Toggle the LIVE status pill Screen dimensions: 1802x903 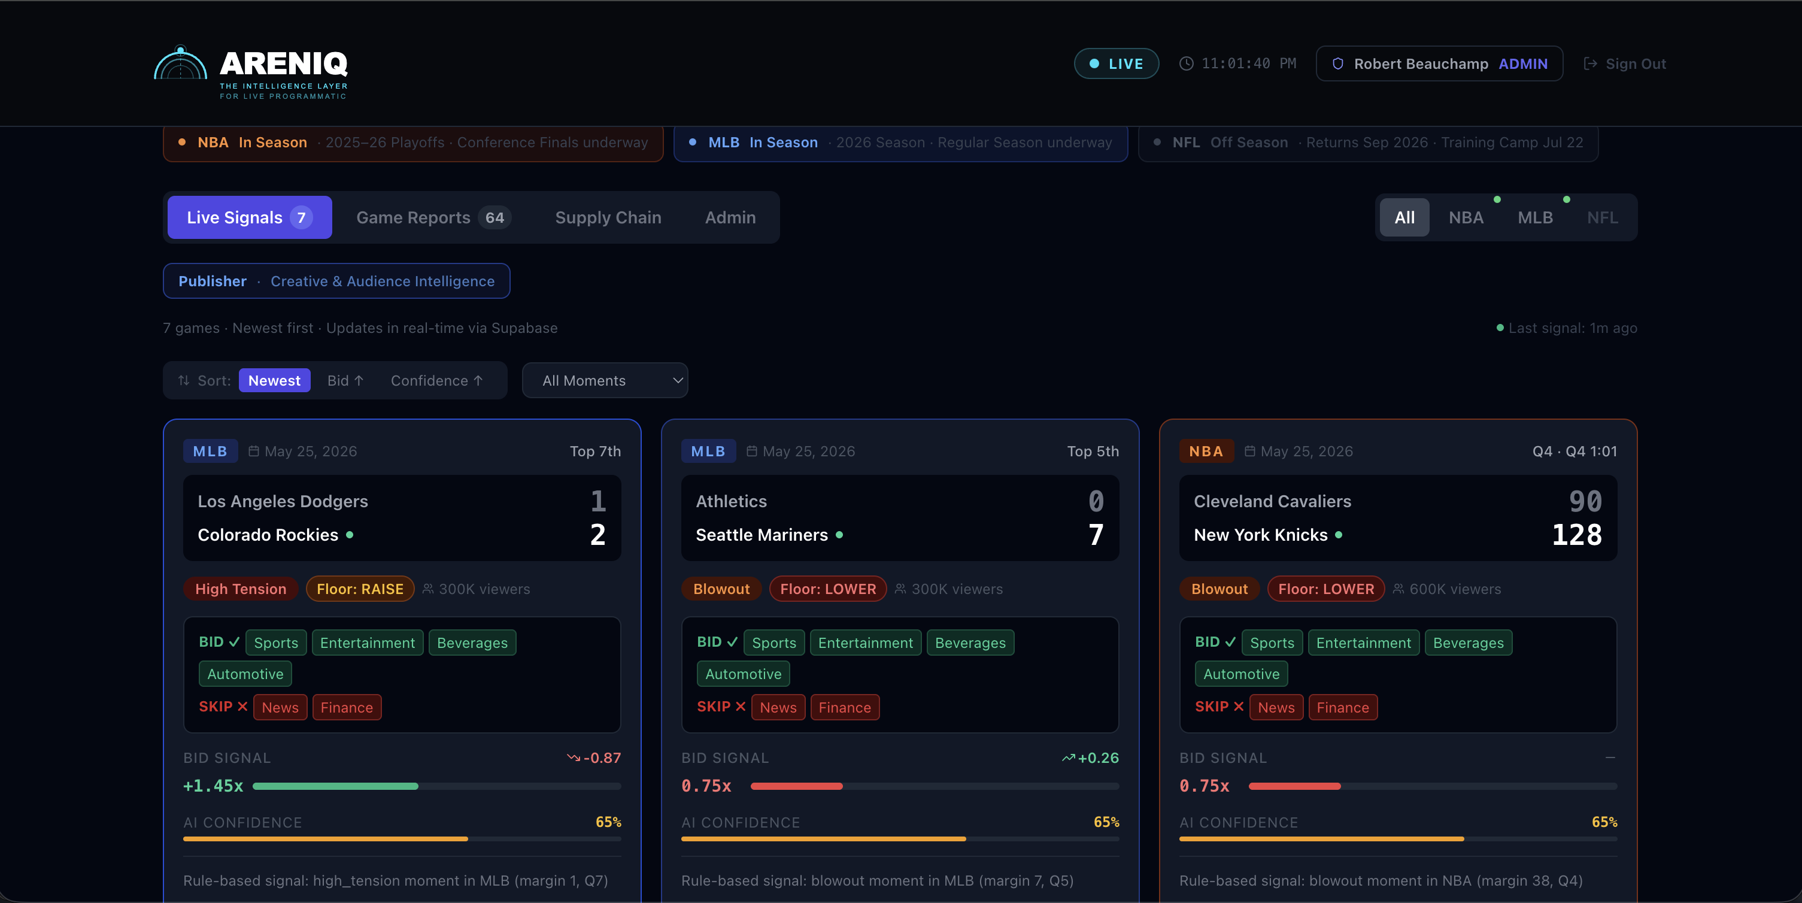tap(1117, 63)
